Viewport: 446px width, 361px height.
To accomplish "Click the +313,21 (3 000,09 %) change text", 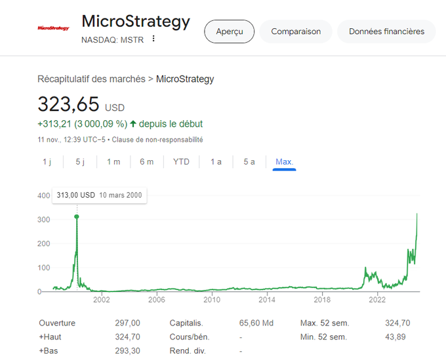I will [83, 124].
